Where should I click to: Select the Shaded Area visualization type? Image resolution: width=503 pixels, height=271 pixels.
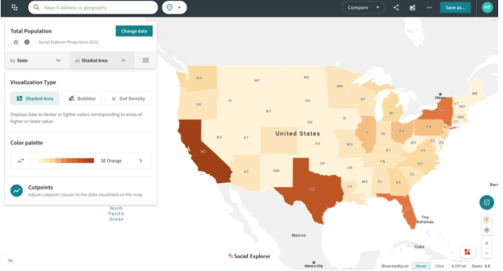[35, 98]
